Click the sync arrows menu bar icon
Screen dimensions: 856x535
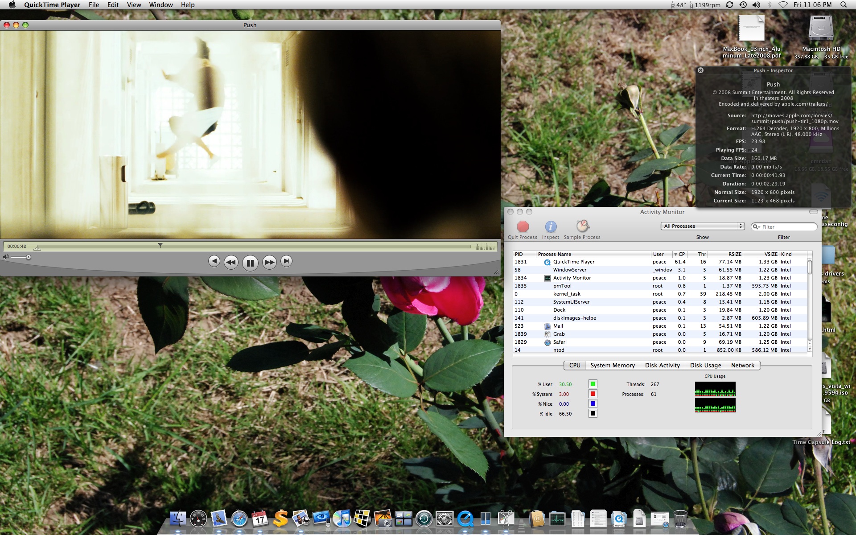click(x=730, y=5)
